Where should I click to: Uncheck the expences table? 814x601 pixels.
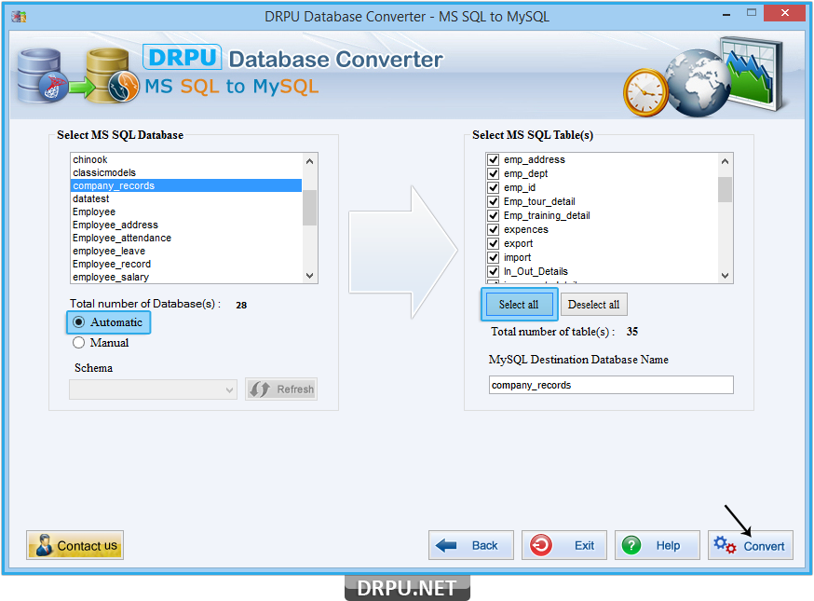click(x=494, y=229)
